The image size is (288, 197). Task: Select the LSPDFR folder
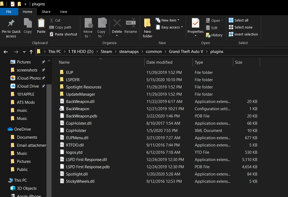coord(73,80)
